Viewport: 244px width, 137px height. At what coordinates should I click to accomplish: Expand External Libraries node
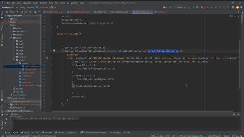click(5, 98)
